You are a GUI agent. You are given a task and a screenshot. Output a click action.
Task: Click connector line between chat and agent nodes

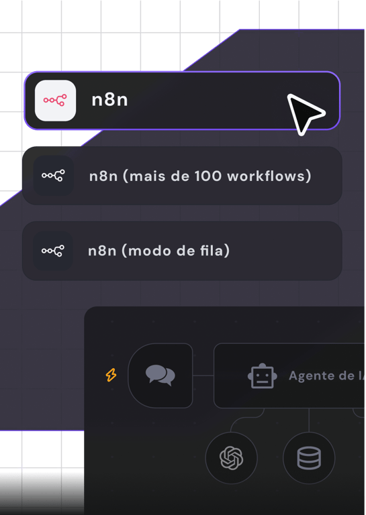[203, 376]
